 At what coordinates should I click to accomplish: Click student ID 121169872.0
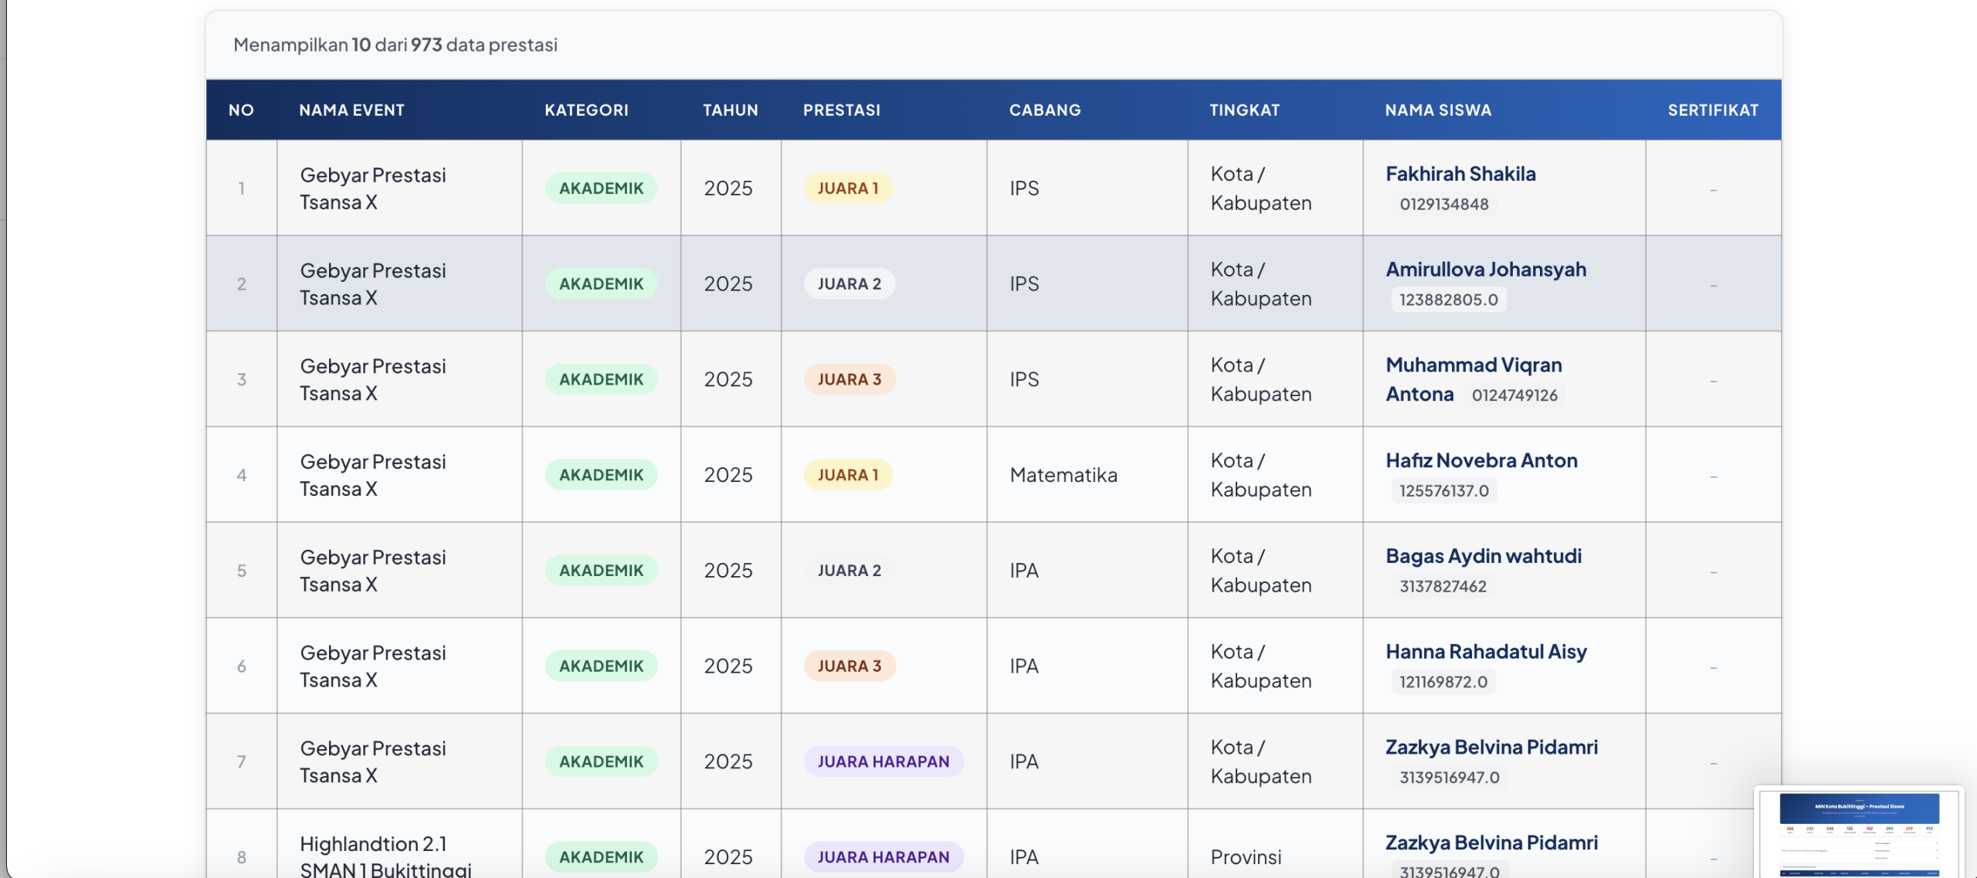tap(1443, 682)
